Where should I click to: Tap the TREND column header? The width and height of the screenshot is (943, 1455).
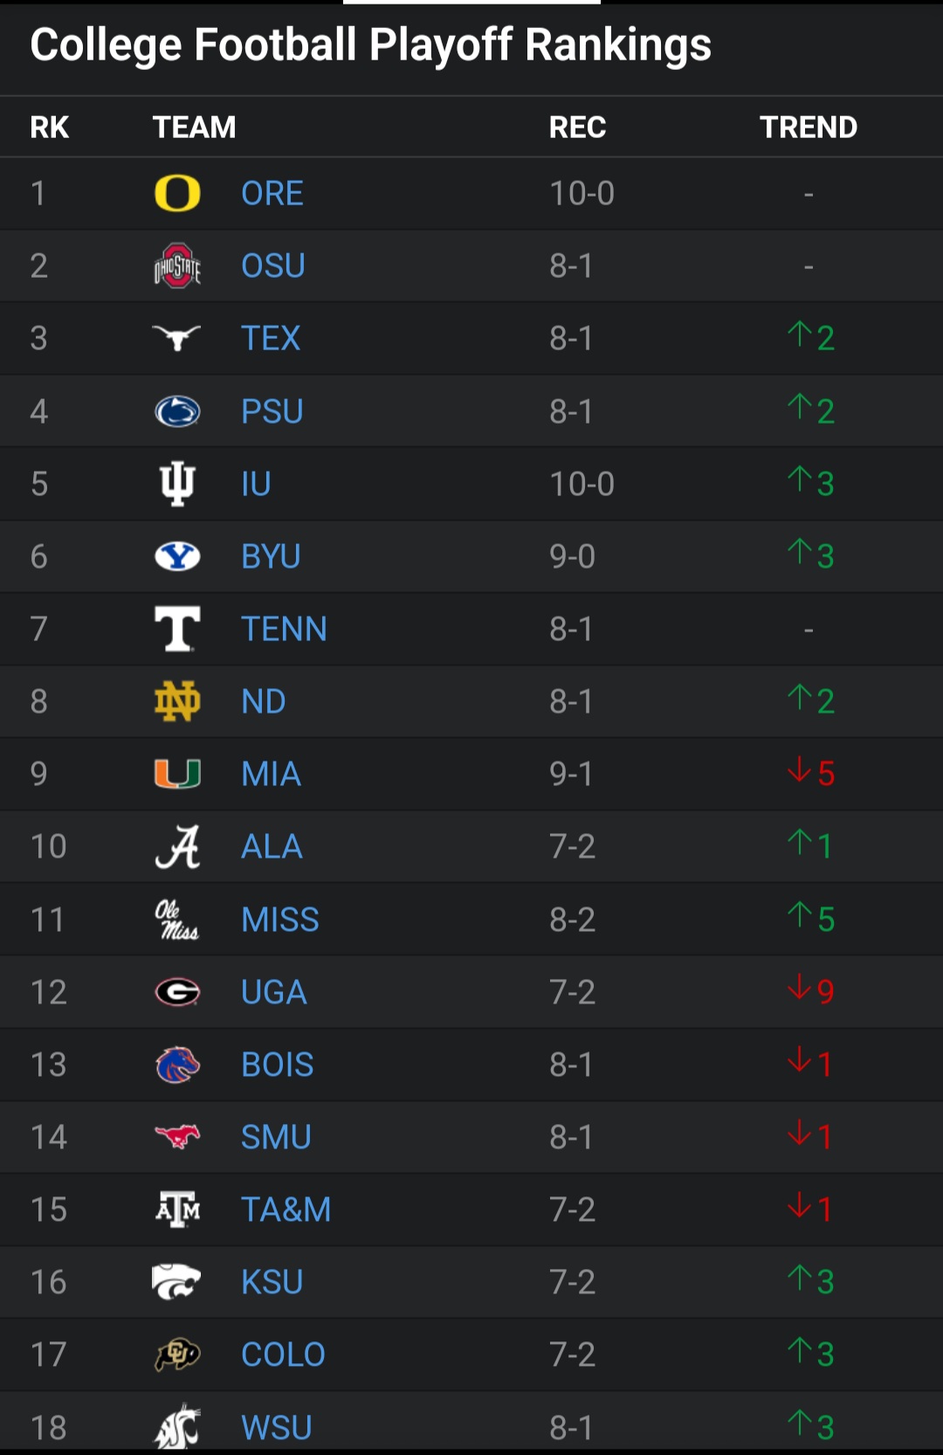(x=809, y=128)
